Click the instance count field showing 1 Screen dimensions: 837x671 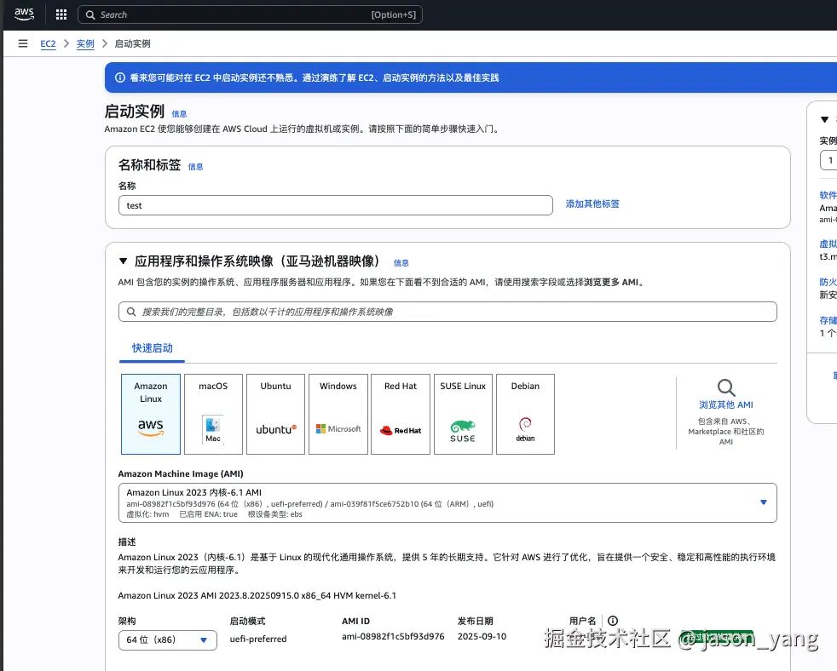click(x=828, y=160)
